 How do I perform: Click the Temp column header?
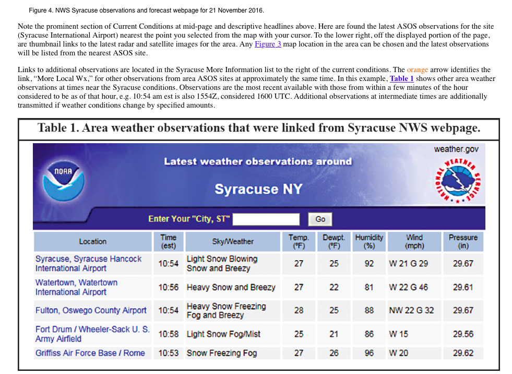pyautogui.click(x=299, y=241)
